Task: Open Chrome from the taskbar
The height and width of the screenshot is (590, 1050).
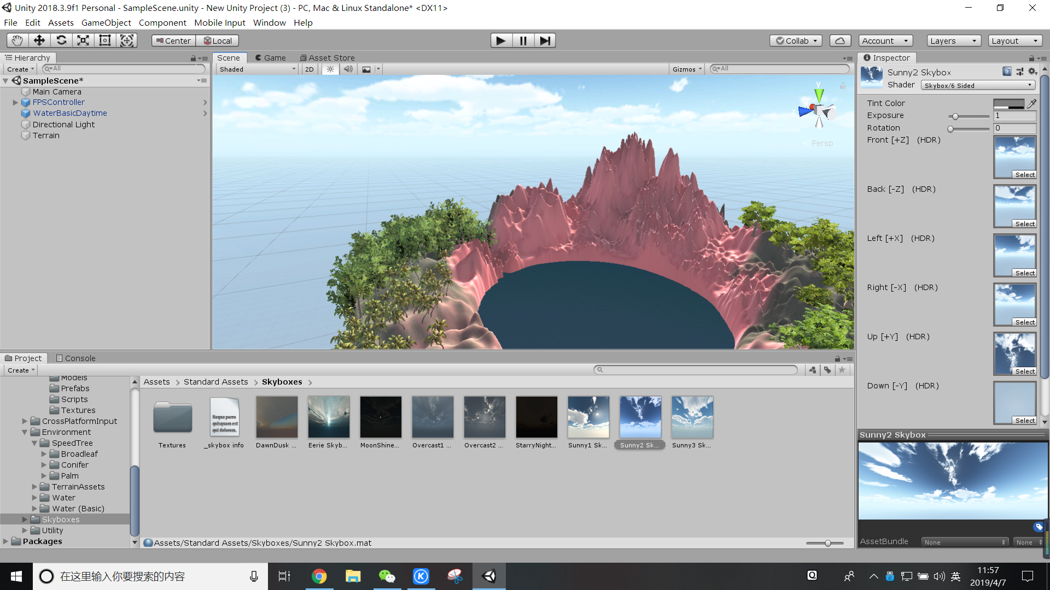Action: tap(319, 576)
